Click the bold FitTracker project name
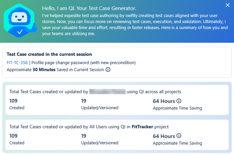 tap(143, 127)
